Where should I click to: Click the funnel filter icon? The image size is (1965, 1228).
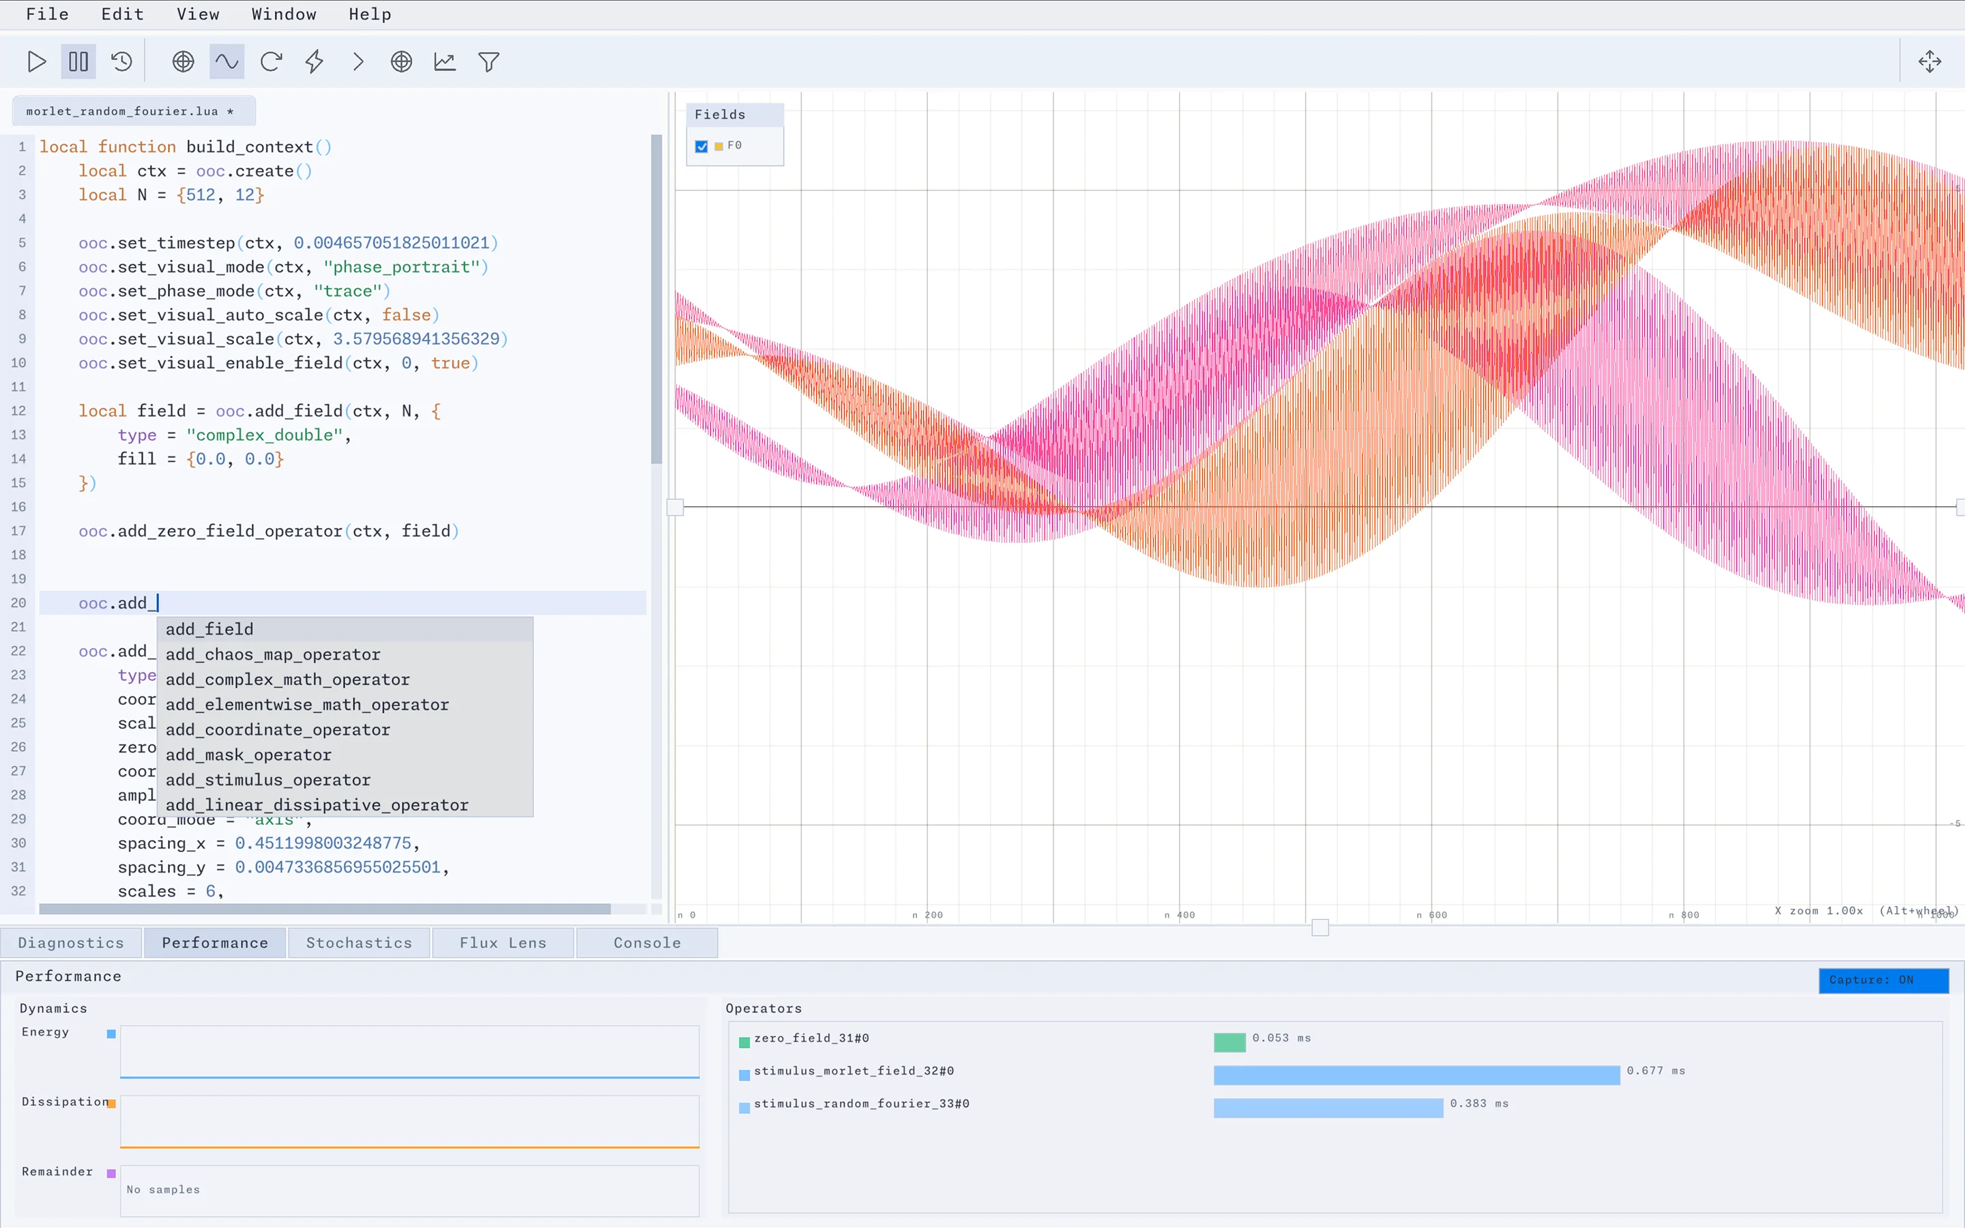pos(489,61)
